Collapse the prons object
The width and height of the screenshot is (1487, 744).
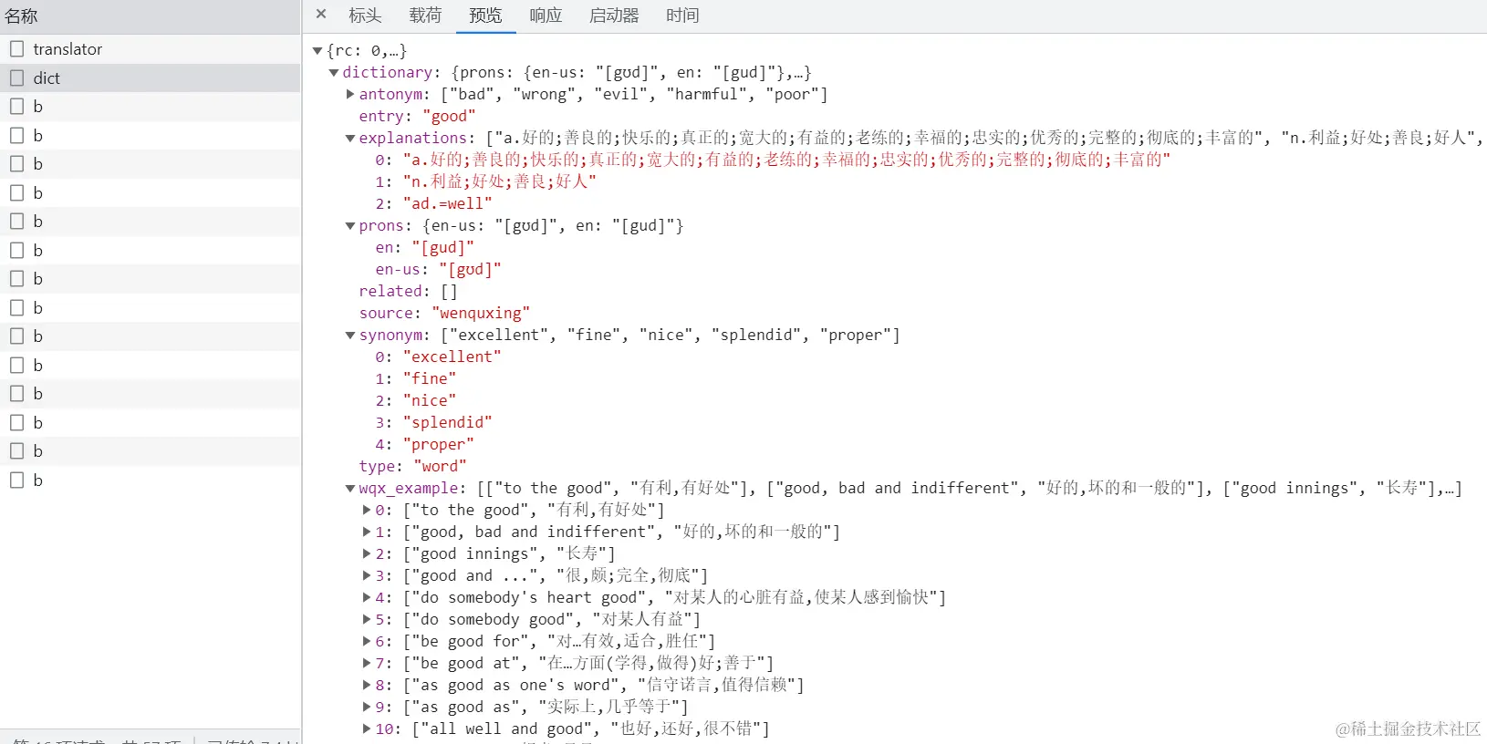(x=350, y=226)
